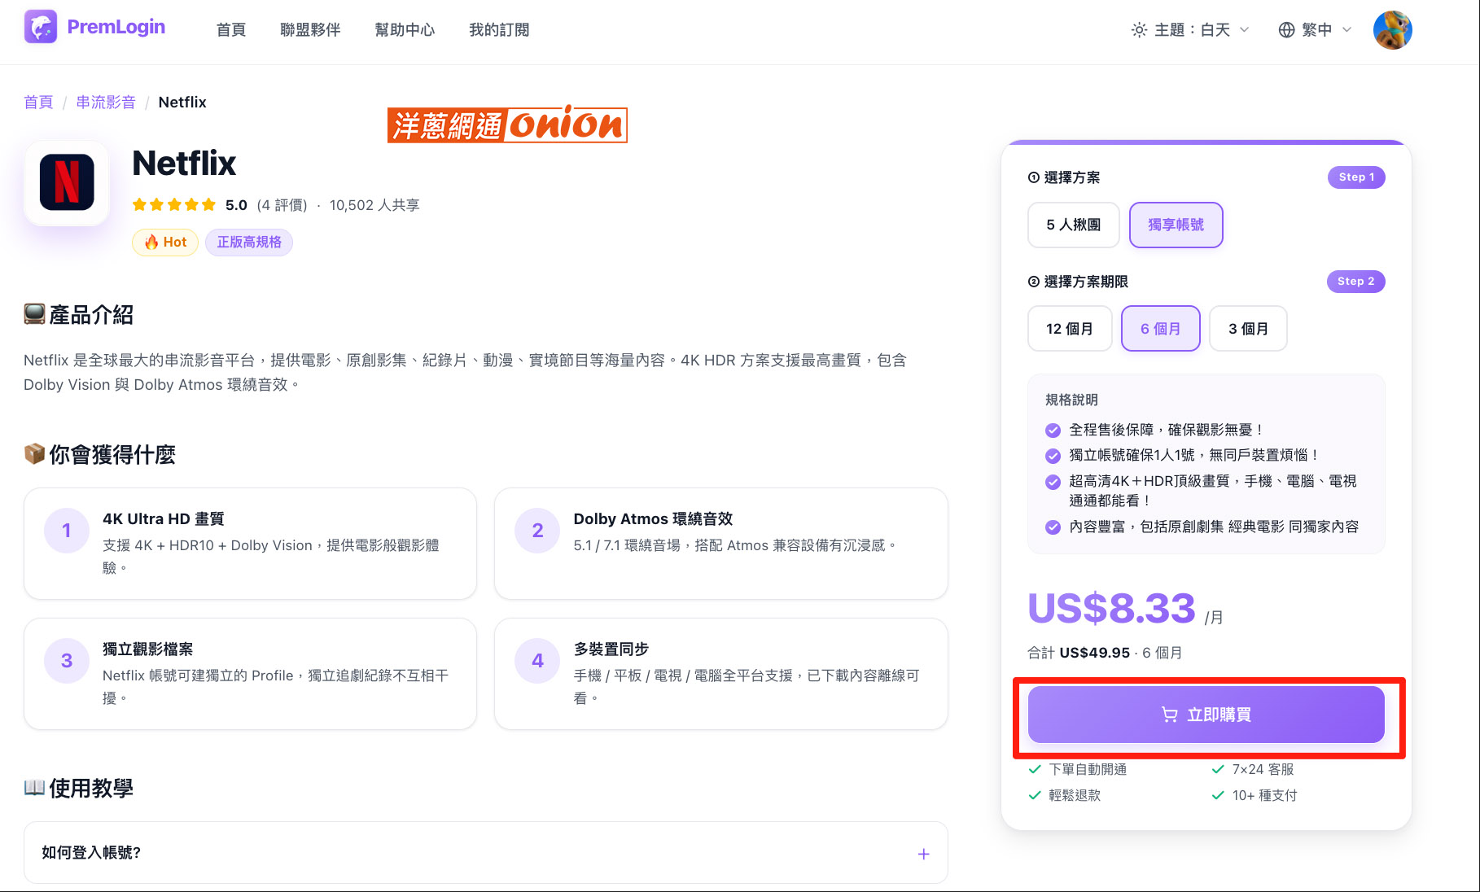
Task: Click the US$8.33 monthly price
Action: pos(1112,609)
